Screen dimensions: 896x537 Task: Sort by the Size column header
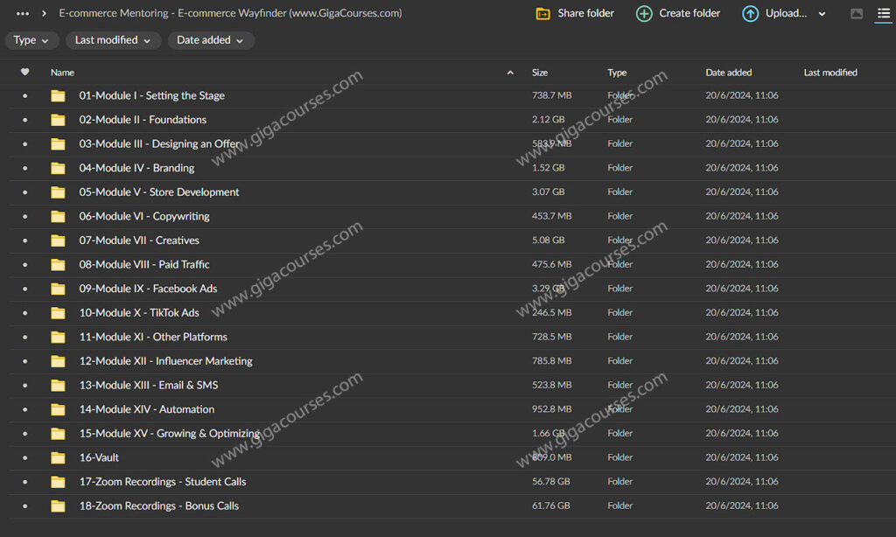click(540, 73)
